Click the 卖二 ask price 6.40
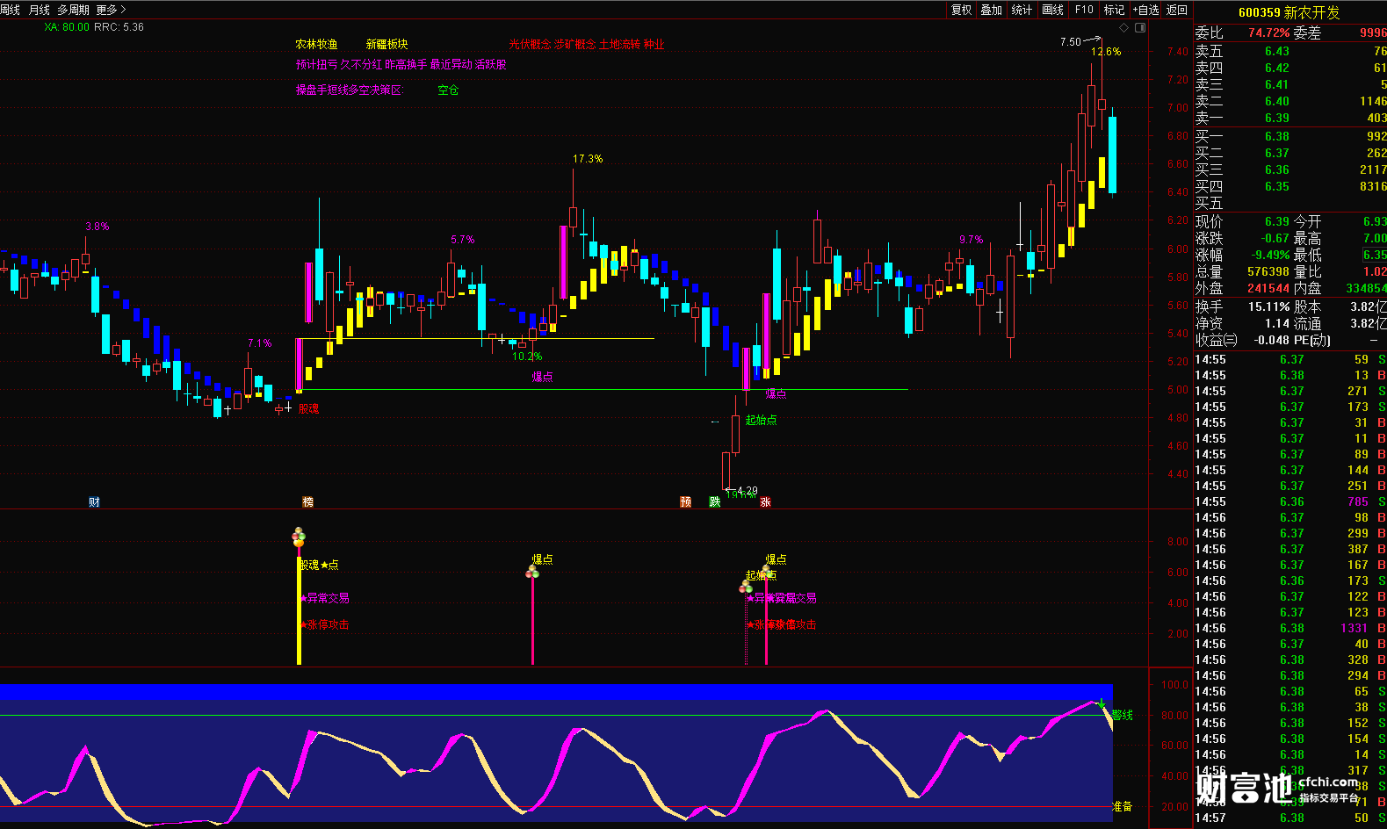Image resolution: width=1387 pixels, height=829 pixels. pos(1277,101)
